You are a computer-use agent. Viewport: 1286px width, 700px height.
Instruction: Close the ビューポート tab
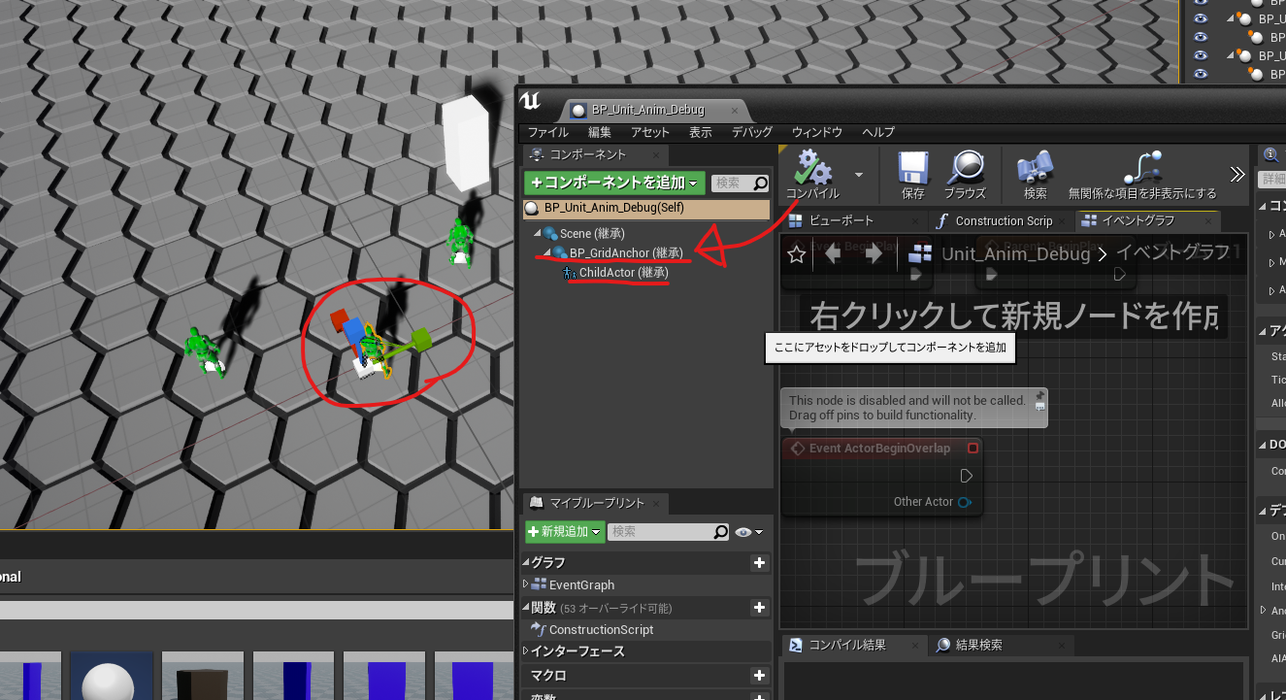pyautogui.click(x=913, y=220)
